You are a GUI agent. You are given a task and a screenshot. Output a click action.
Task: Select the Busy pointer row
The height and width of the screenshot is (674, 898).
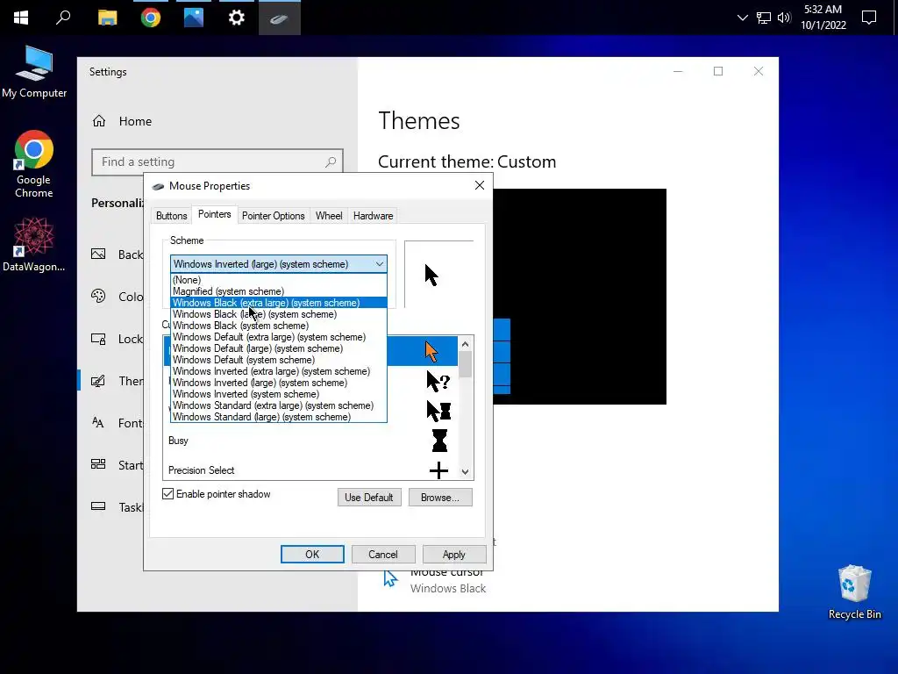click(x=311, y=441)
